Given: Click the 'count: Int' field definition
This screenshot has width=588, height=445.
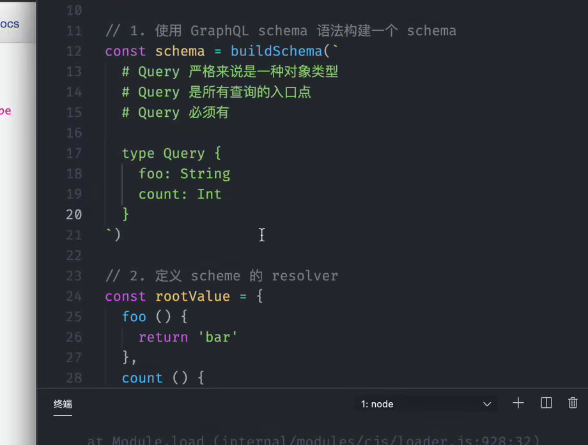Looking at the screenshot, I should [x=180, y=194].
